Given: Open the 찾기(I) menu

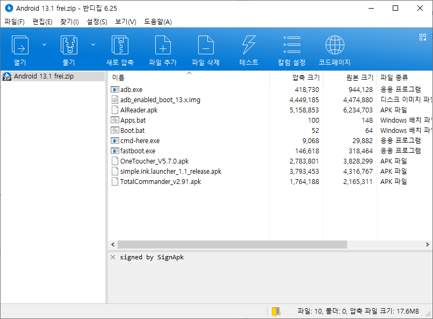Looking at the screenshot, I should click(70, 22).
